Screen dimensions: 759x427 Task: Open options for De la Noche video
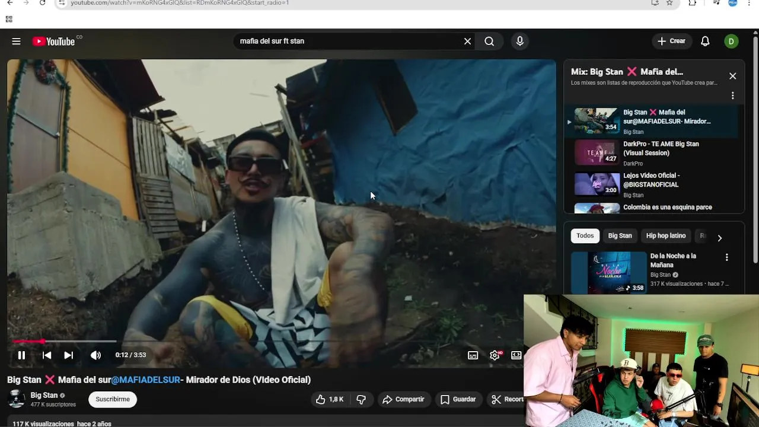[x=727, y=257]
